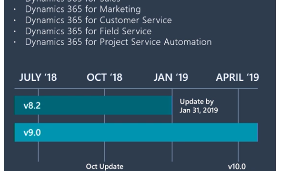
Task: Select the OCT '18 timeline heading
Action: coord(104,77)
